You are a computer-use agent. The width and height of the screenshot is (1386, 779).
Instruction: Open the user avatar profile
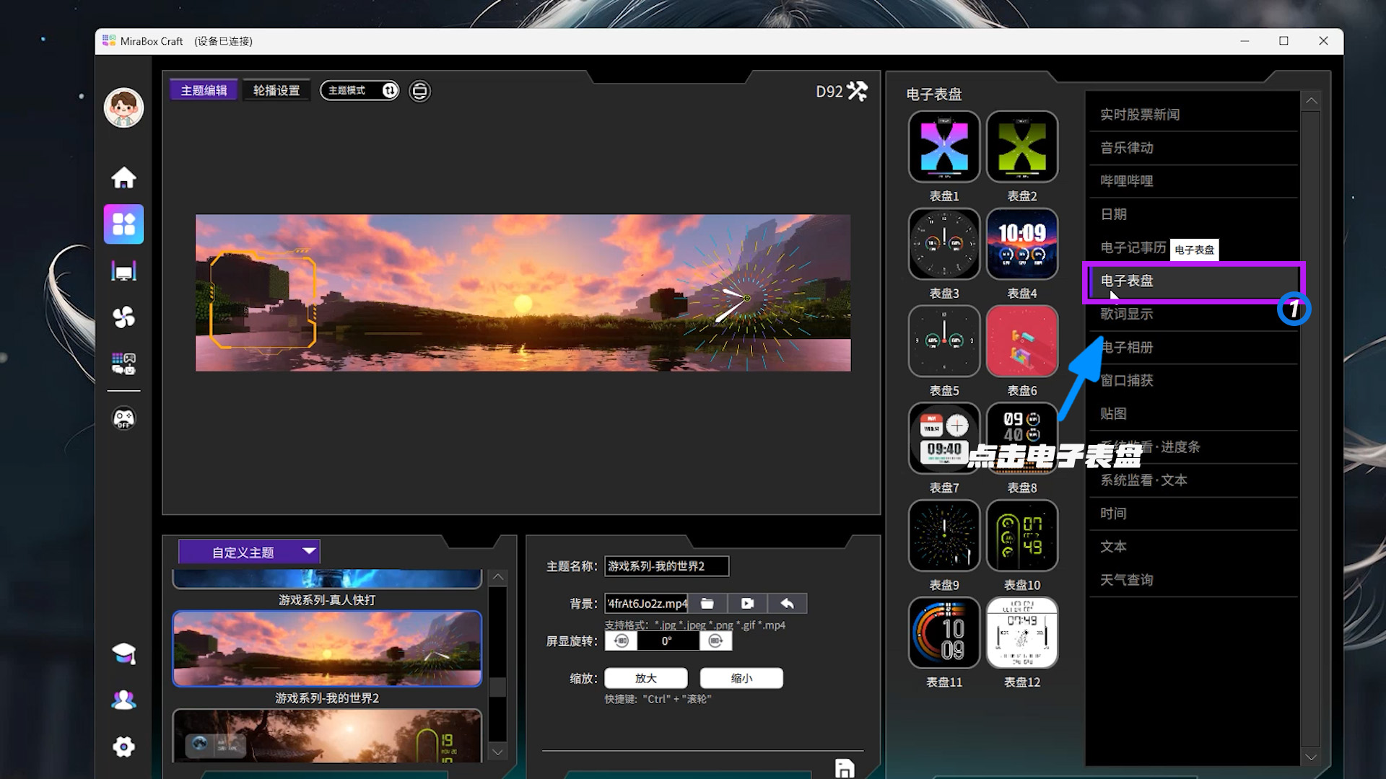(x=123, y=108)
